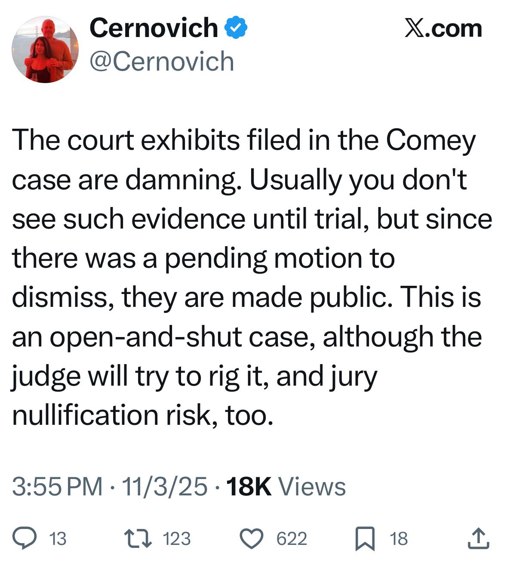The image size is (507, 572).
Task: Open the share menu via upload arrow icon
Action: tap(478, 539)
